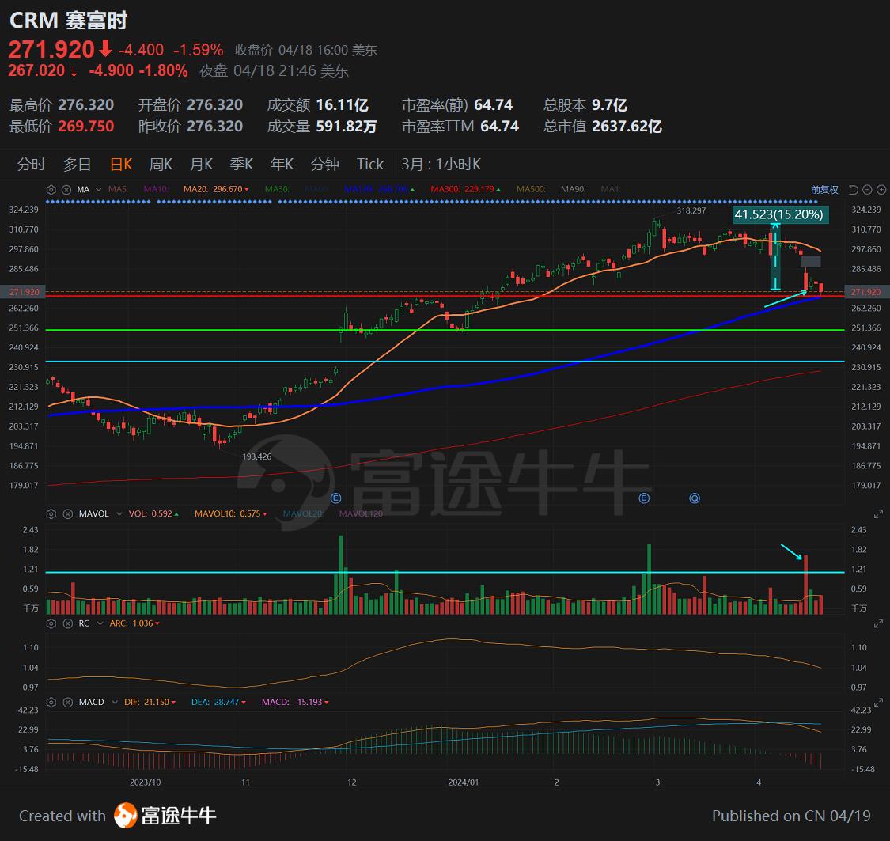Switch to the 月K monthly tab
This screenshot has height=841, width=890.
click(x=201, y=164)
